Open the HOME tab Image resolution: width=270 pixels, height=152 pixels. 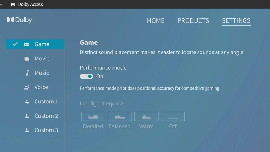tap(156, 20)
